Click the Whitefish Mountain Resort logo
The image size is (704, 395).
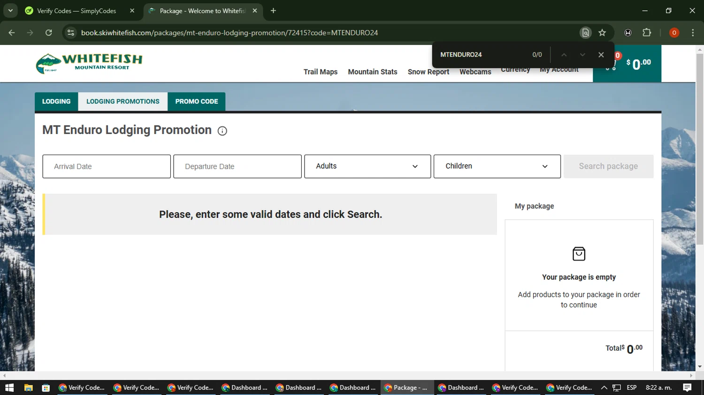[89, 64]
